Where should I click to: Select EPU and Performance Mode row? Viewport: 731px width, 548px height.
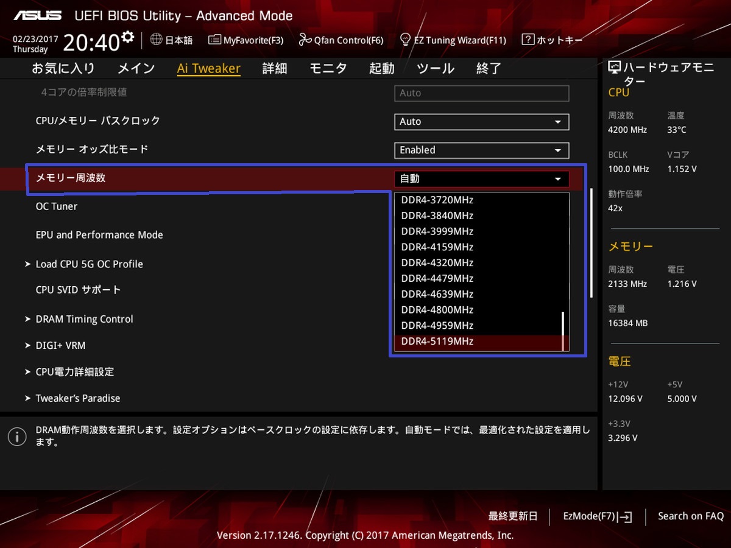tap(99, 235)
